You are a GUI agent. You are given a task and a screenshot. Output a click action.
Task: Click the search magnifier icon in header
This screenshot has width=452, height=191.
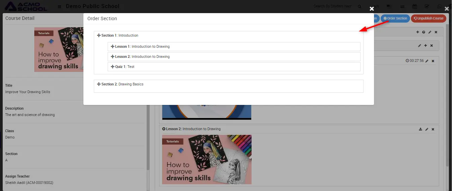click(360, 7)
